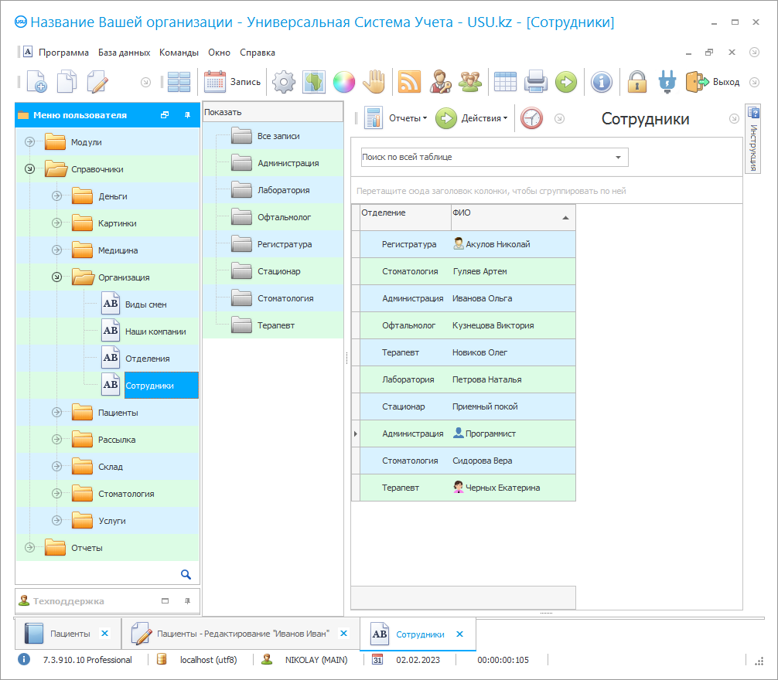
Task: Pin the Меню пользователя panel
Action: (x=187, y=115)
